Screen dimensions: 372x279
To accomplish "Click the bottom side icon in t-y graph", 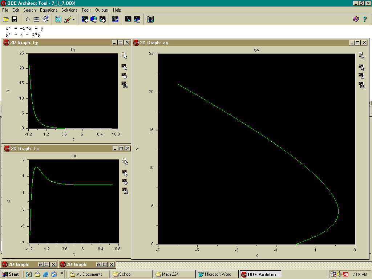I will click(125, 85).
